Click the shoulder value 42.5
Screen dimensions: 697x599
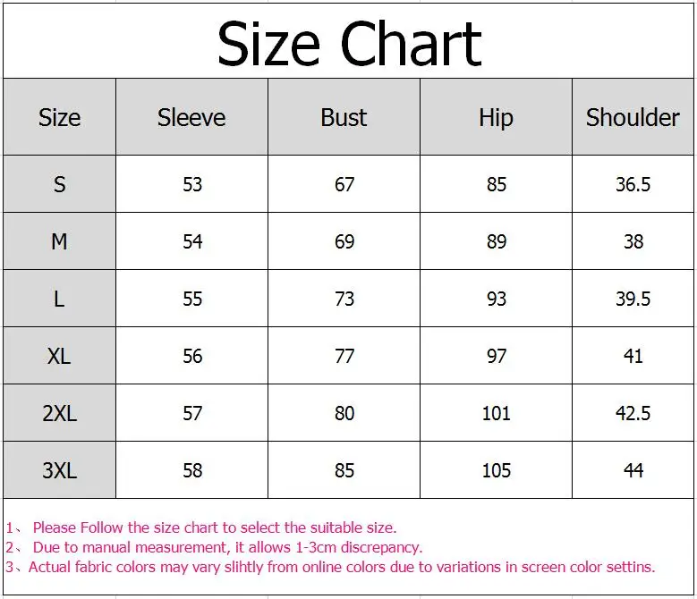coord(633,413)
